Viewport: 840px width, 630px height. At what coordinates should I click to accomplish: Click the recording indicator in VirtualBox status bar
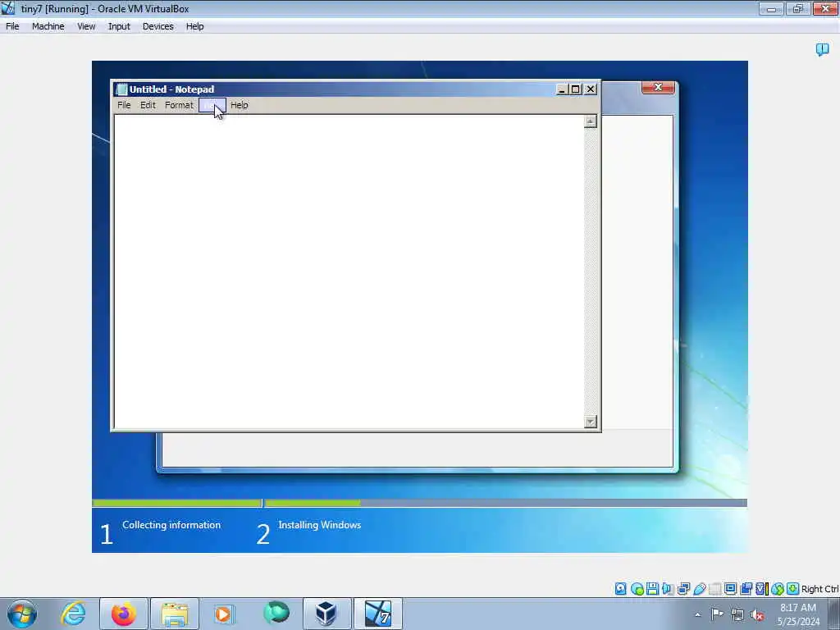(746, 589)
